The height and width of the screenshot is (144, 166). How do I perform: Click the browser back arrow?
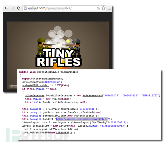point(6,8)
